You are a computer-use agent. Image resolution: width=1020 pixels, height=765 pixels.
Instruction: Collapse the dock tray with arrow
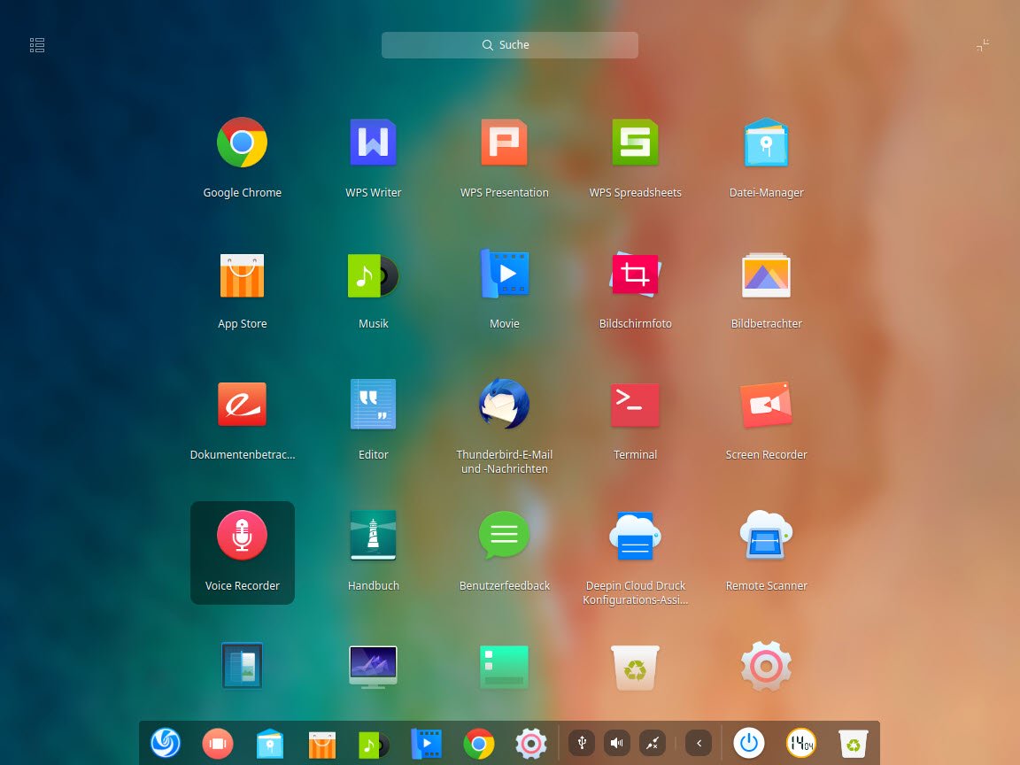point(699,743)
